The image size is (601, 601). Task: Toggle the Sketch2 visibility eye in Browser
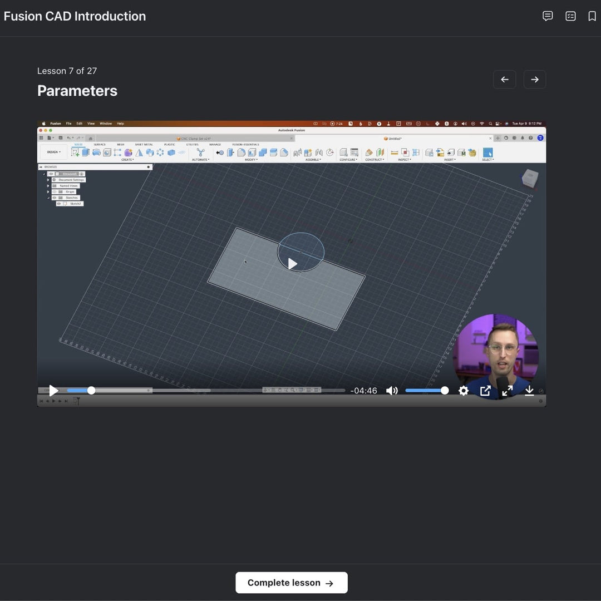click(59, 204)
